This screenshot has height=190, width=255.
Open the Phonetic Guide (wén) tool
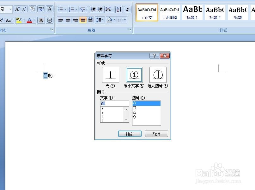pyautogui.click(x=41, y=9)
